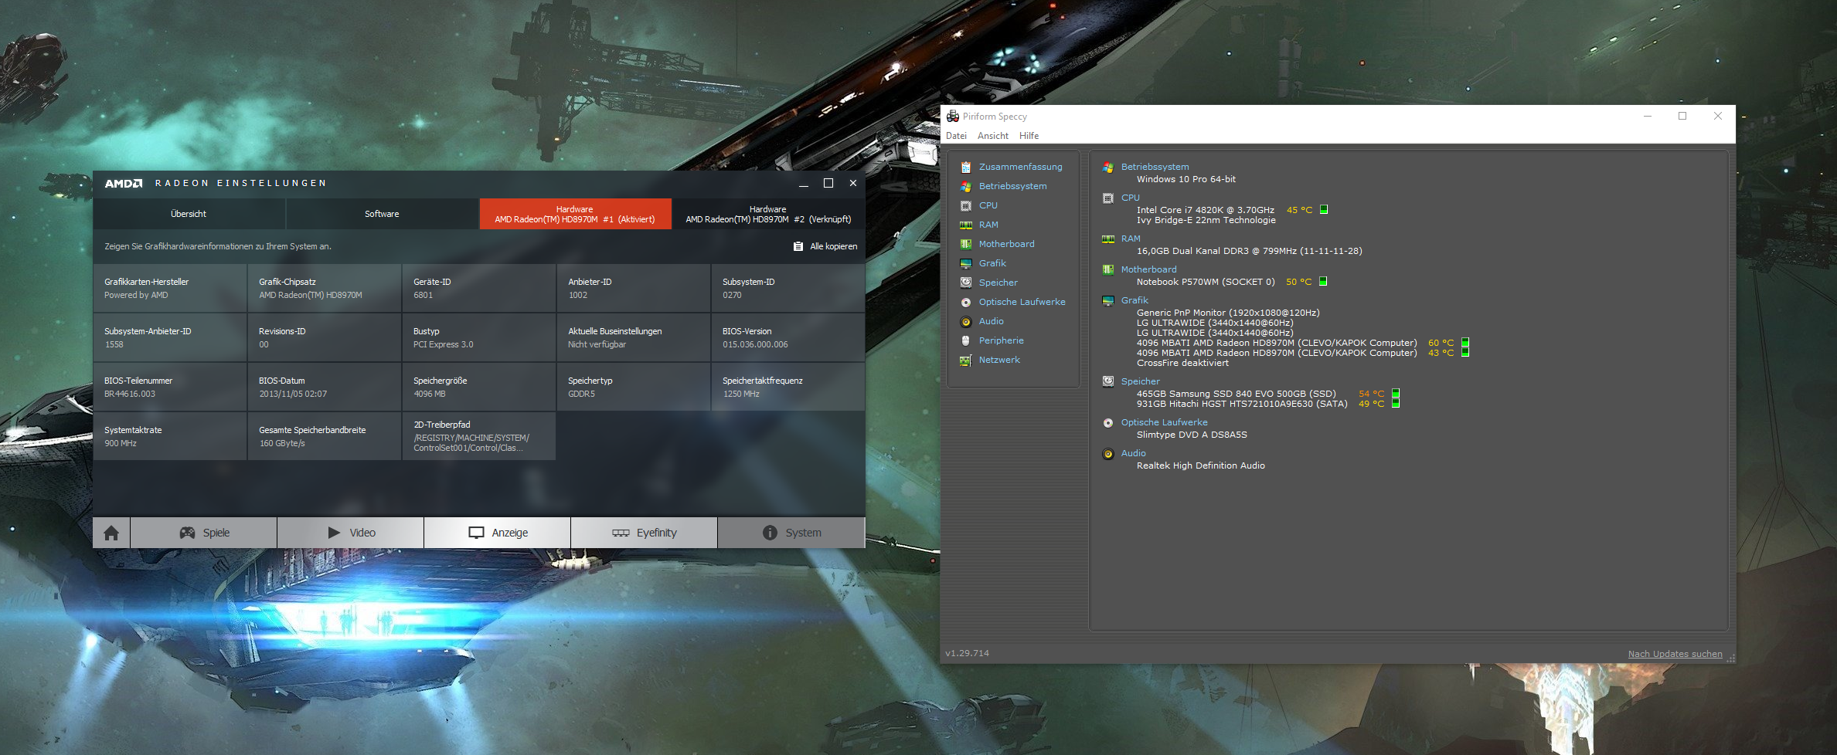Open the Anzeige section in Radeon Einstellungen
The width and height of the screenshot is (1837, 755).
[498, 533]
